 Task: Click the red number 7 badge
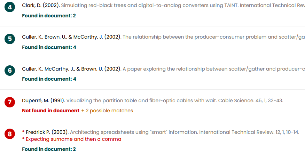(x=10, y=102)
